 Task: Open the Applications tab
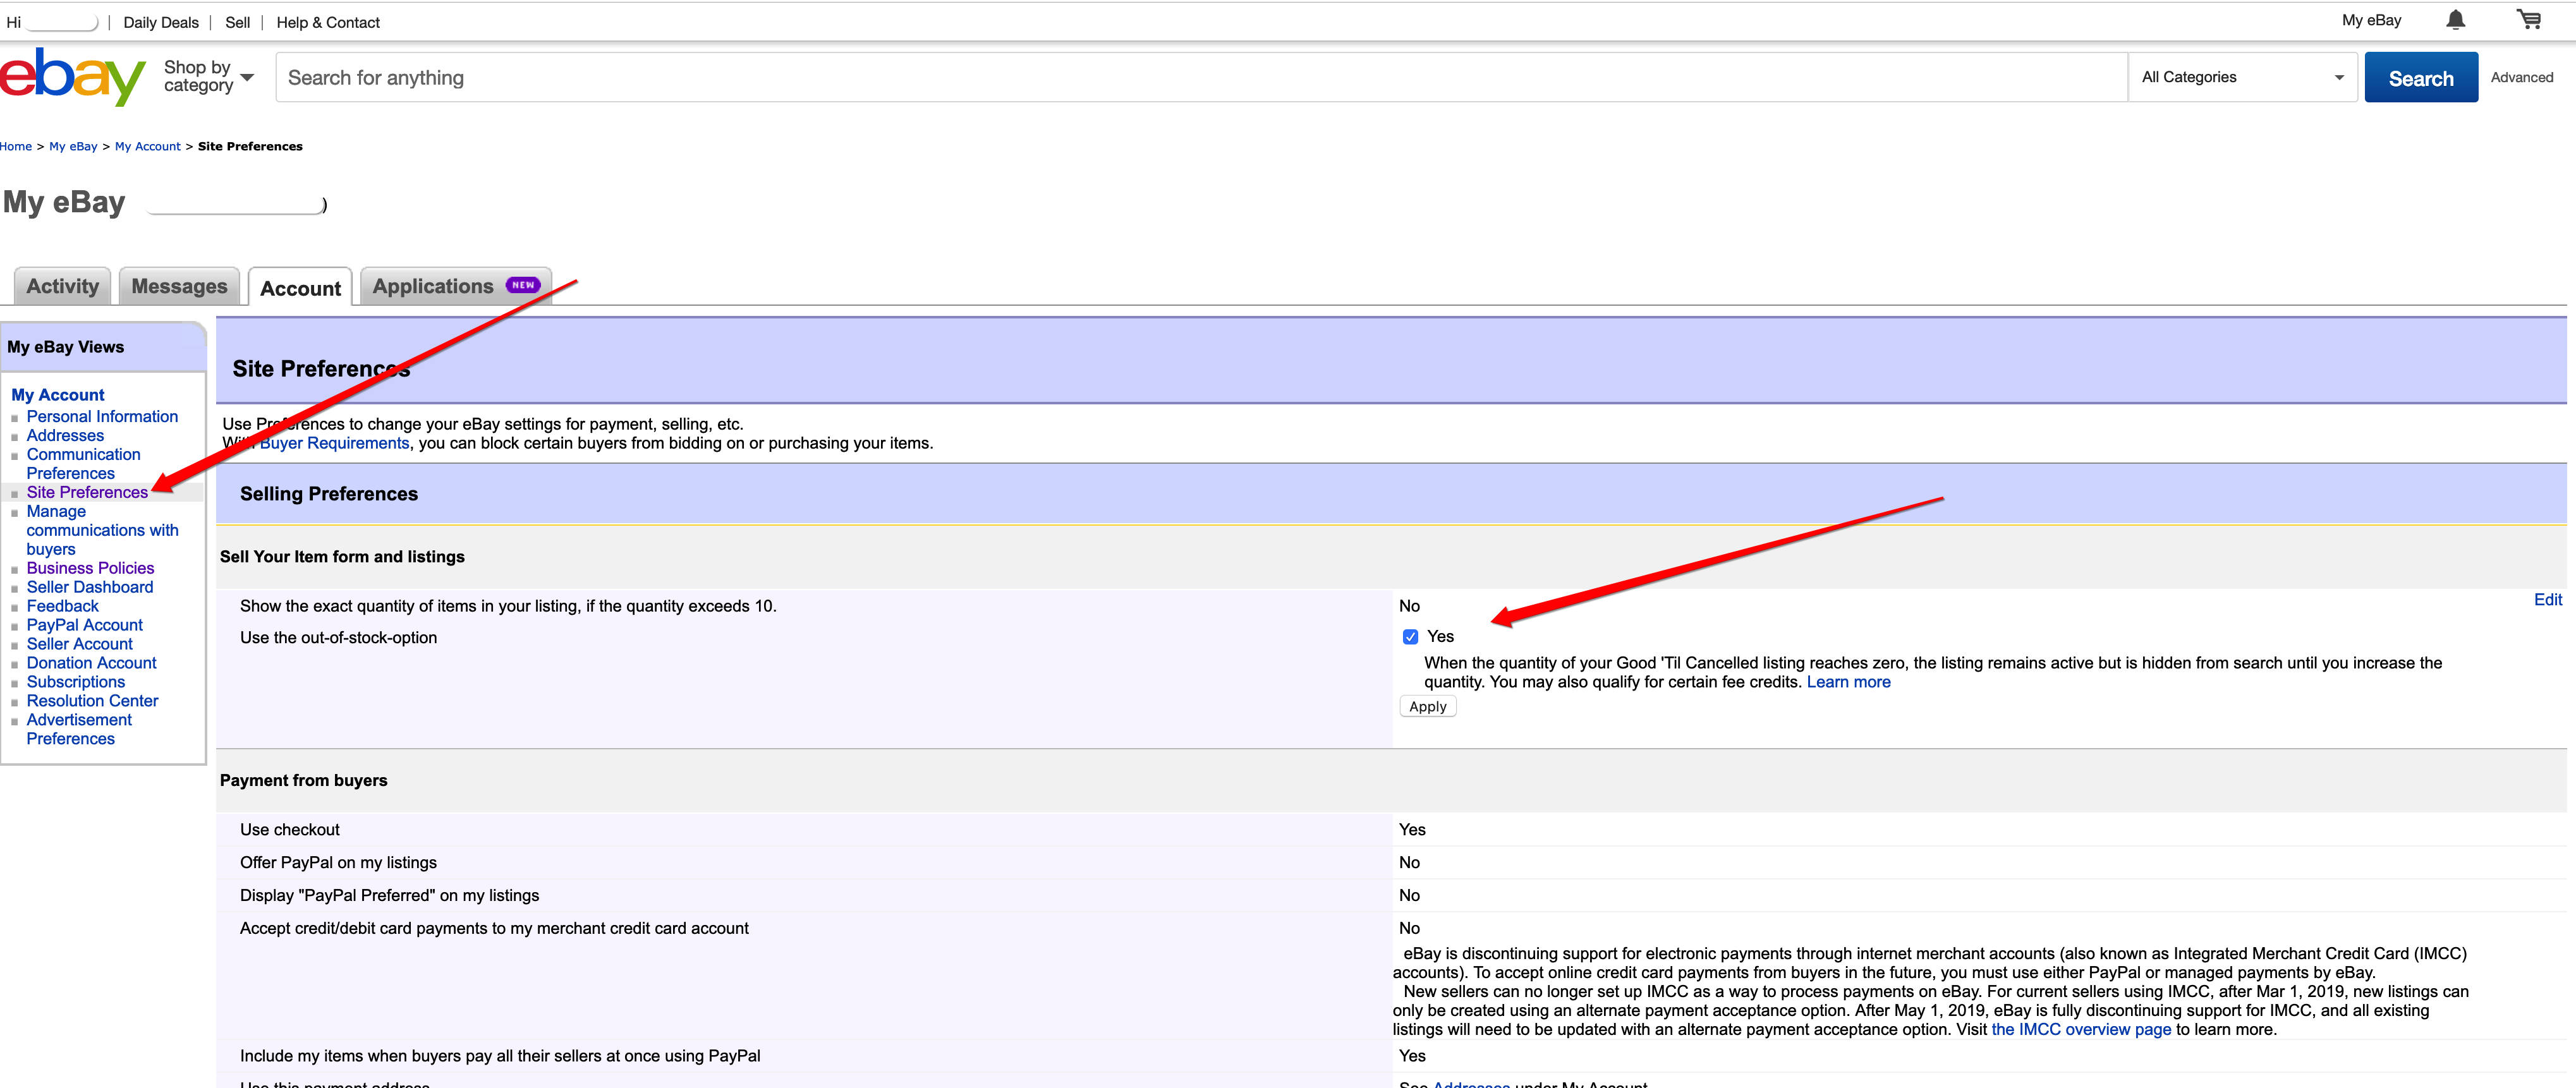click(456, 286)
